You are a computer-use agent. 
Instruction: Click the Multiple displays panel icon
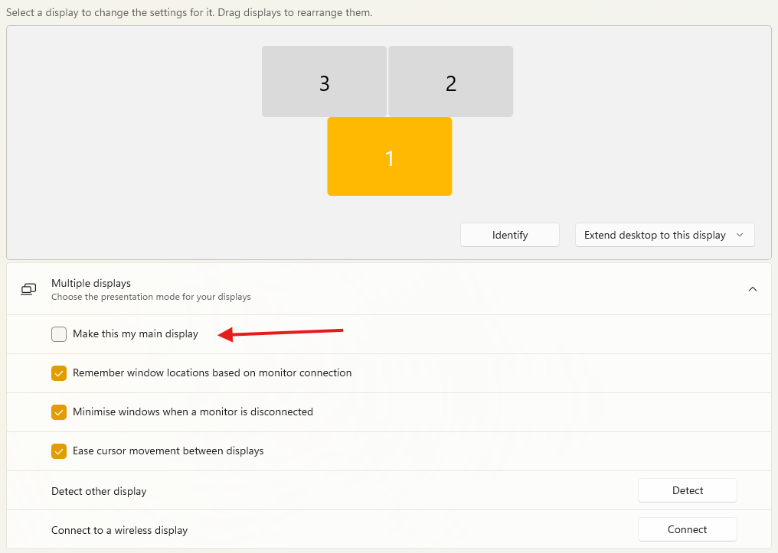point(28,289)
